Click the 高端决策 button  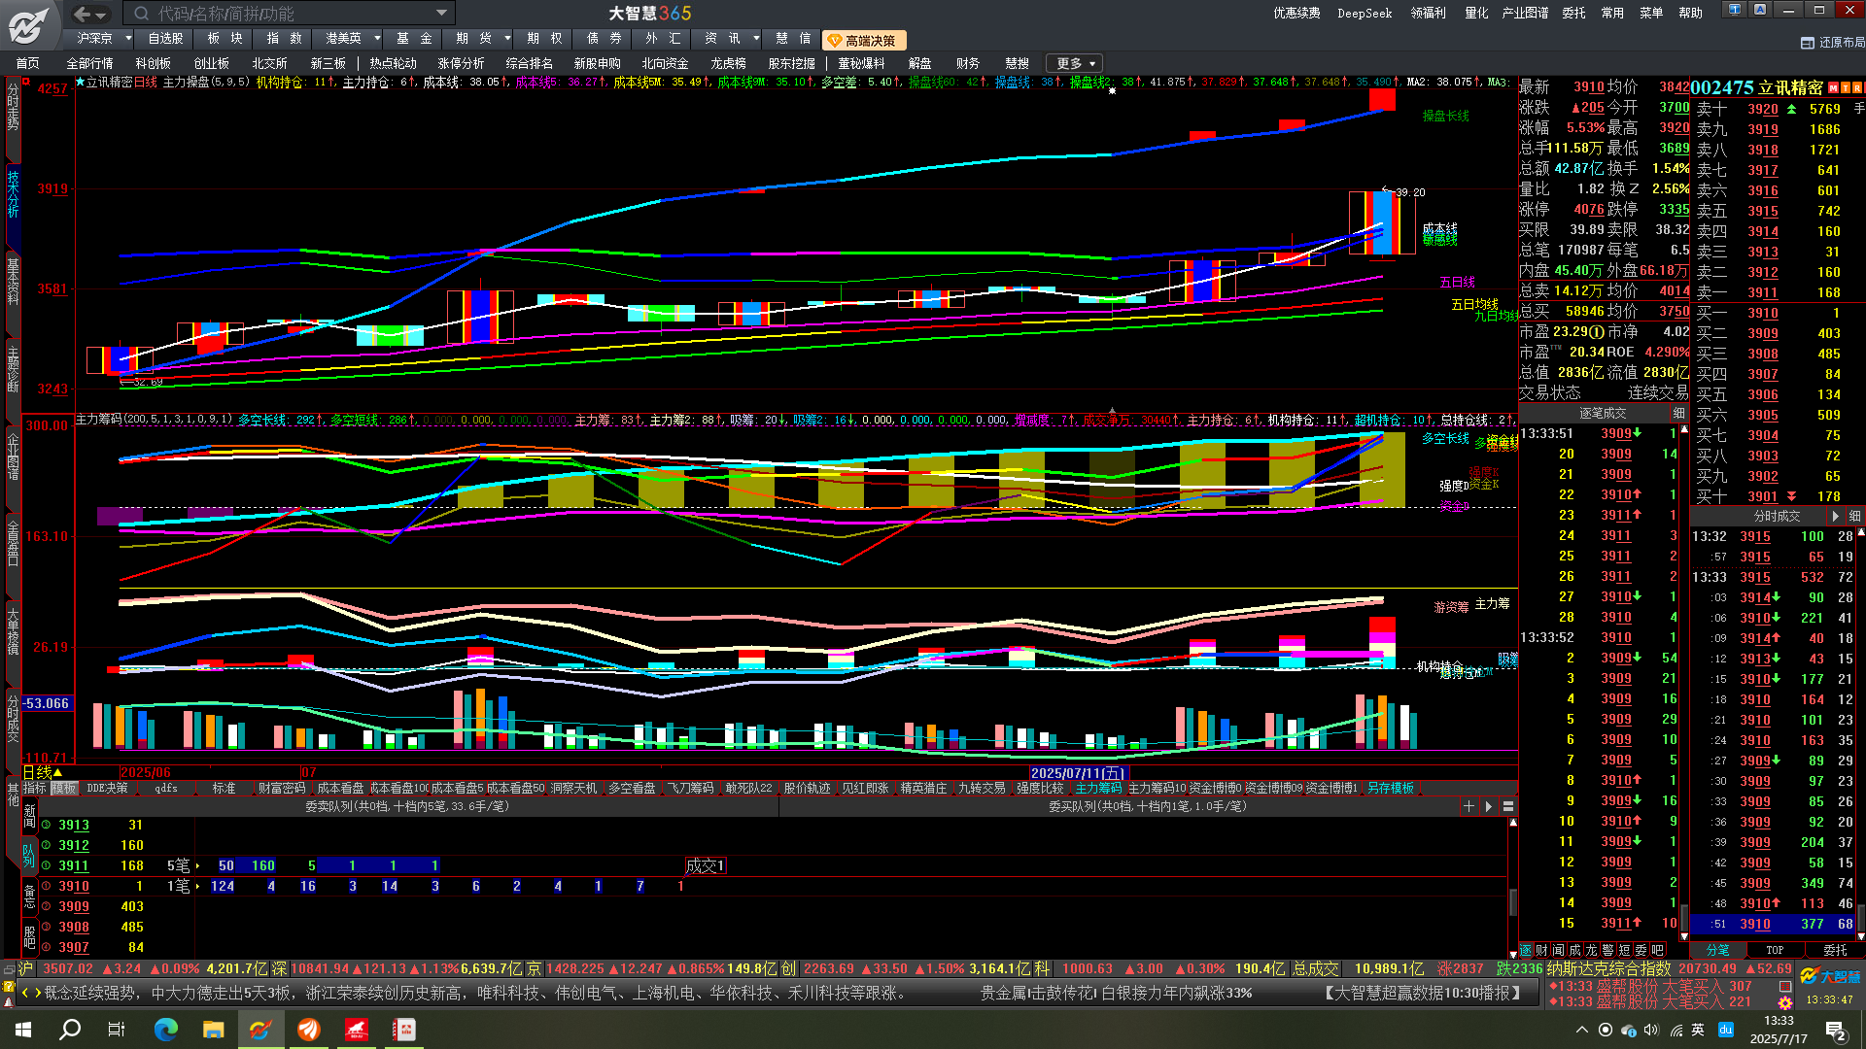click(864, 41)
